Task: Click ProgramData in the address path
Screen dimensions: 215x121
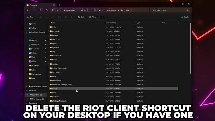Action: tap(70, 10)
